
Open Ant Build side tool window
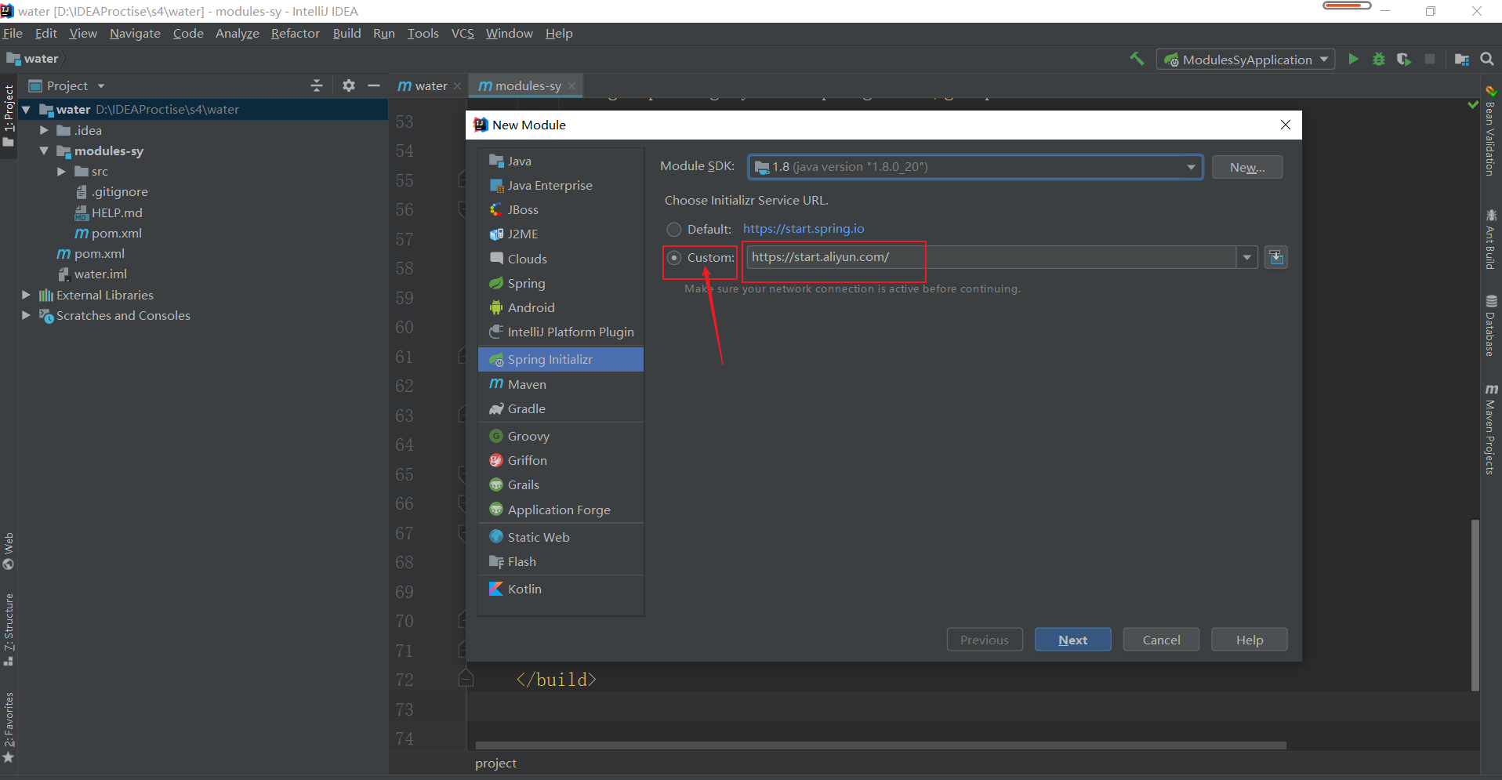point(1490,239)
